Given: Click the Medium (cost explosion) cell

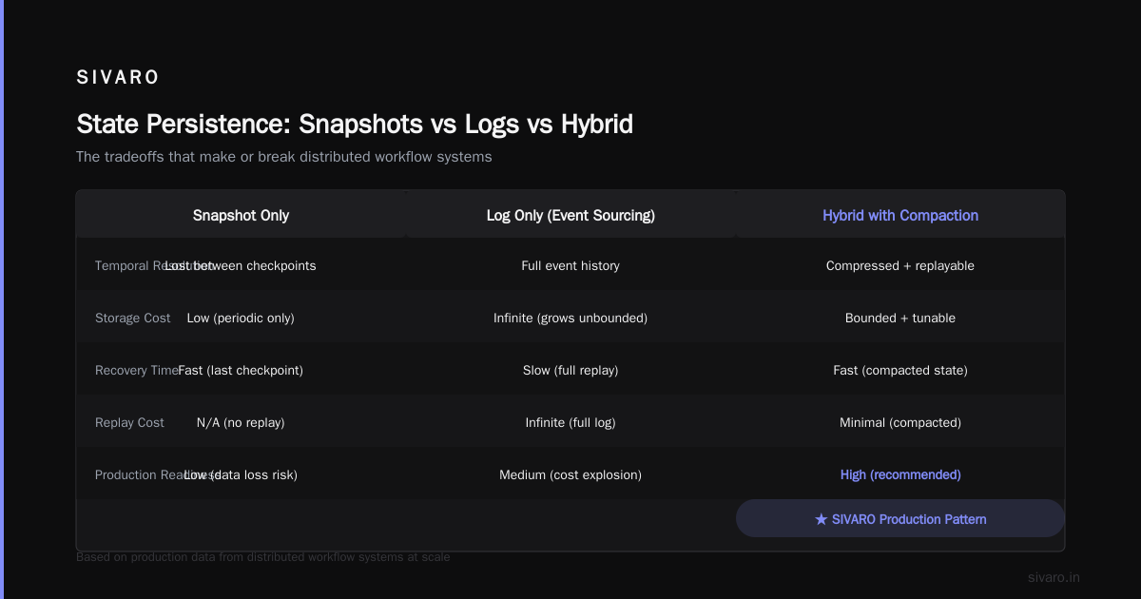Looking at the screenshot, I should point(570,474).
